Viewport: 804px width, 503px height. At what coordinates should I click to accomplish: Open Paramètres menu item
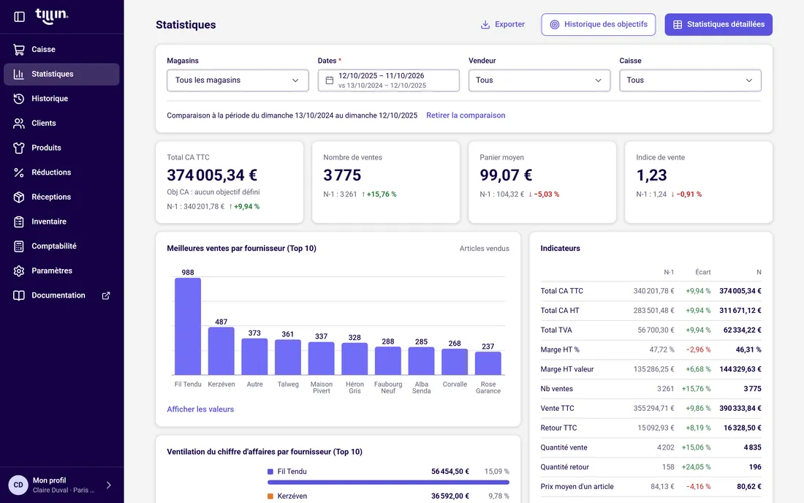[x=61, y=271]
